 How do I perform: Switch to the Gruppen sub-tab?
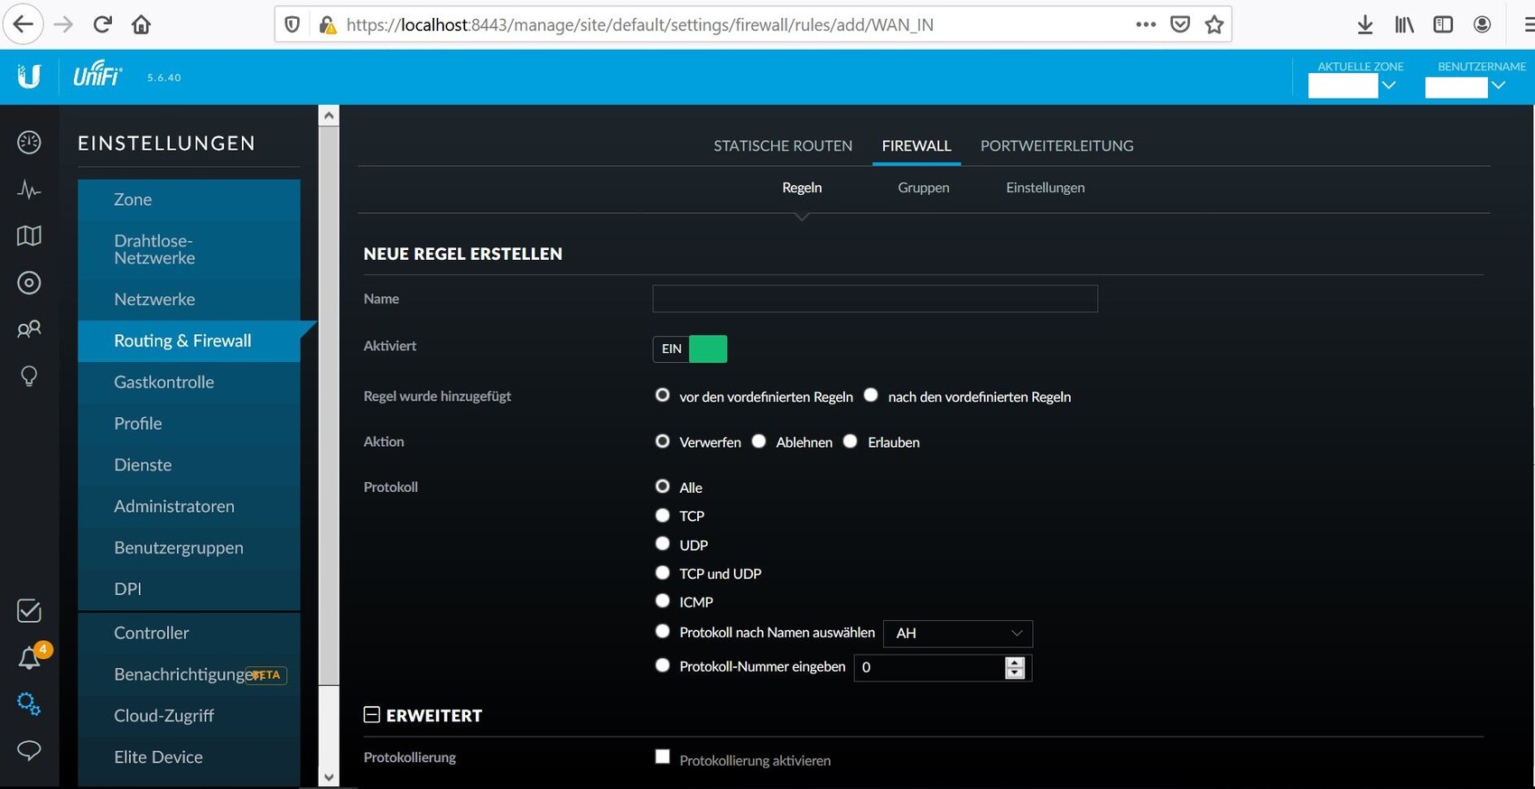click(x=923, y=188)
